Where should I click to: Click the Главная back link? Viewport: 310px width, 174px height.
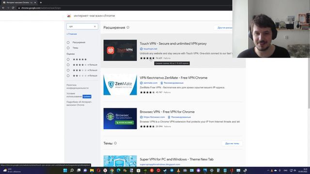(72, 34)
